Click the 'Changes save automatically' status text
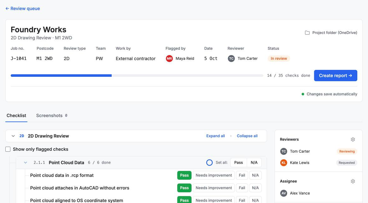The image size is (368, 203). pyautogui.click(x=332, y=94)
